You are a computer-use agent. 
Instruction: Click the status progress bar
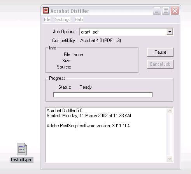103,95
